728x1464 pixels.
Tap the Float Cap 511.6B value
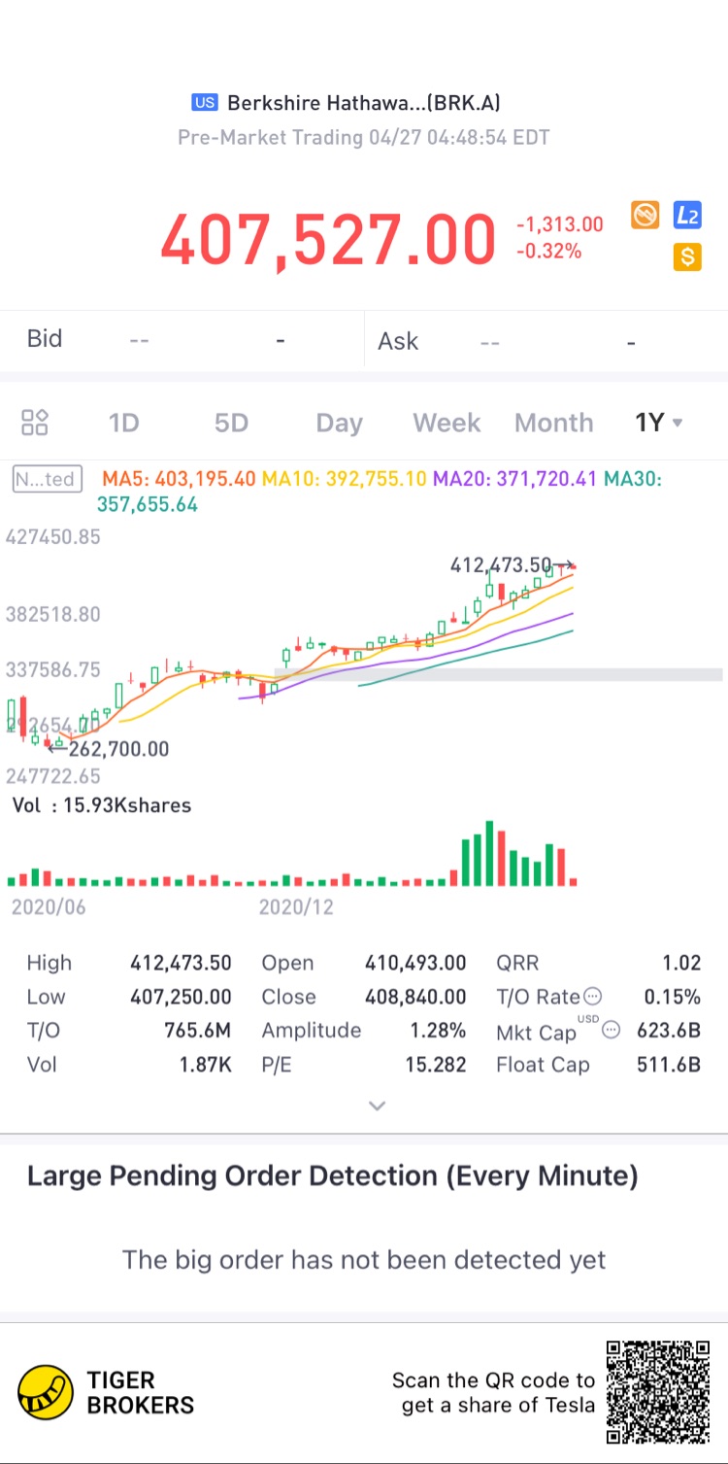[x=669, y=1065]
